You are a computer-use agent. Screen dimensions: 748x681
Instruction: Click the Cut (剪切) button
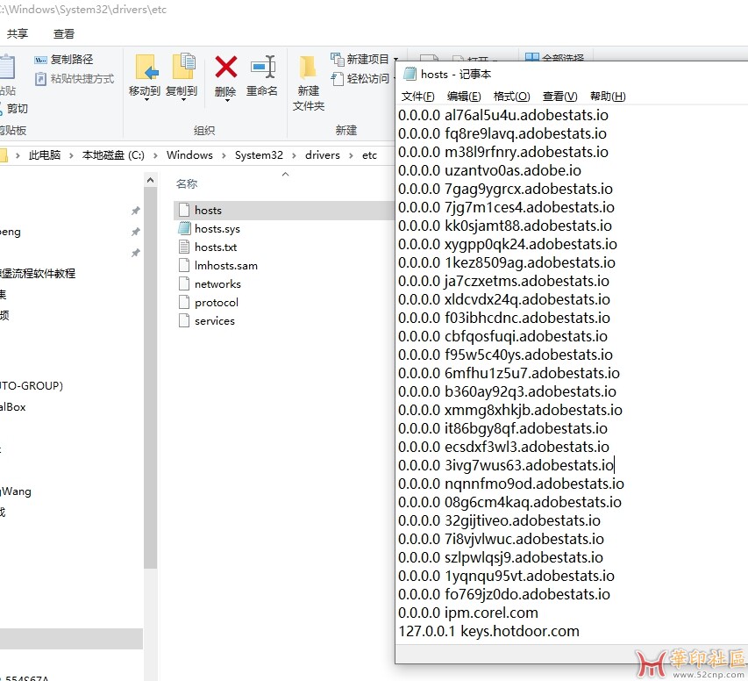click(14, 109)
